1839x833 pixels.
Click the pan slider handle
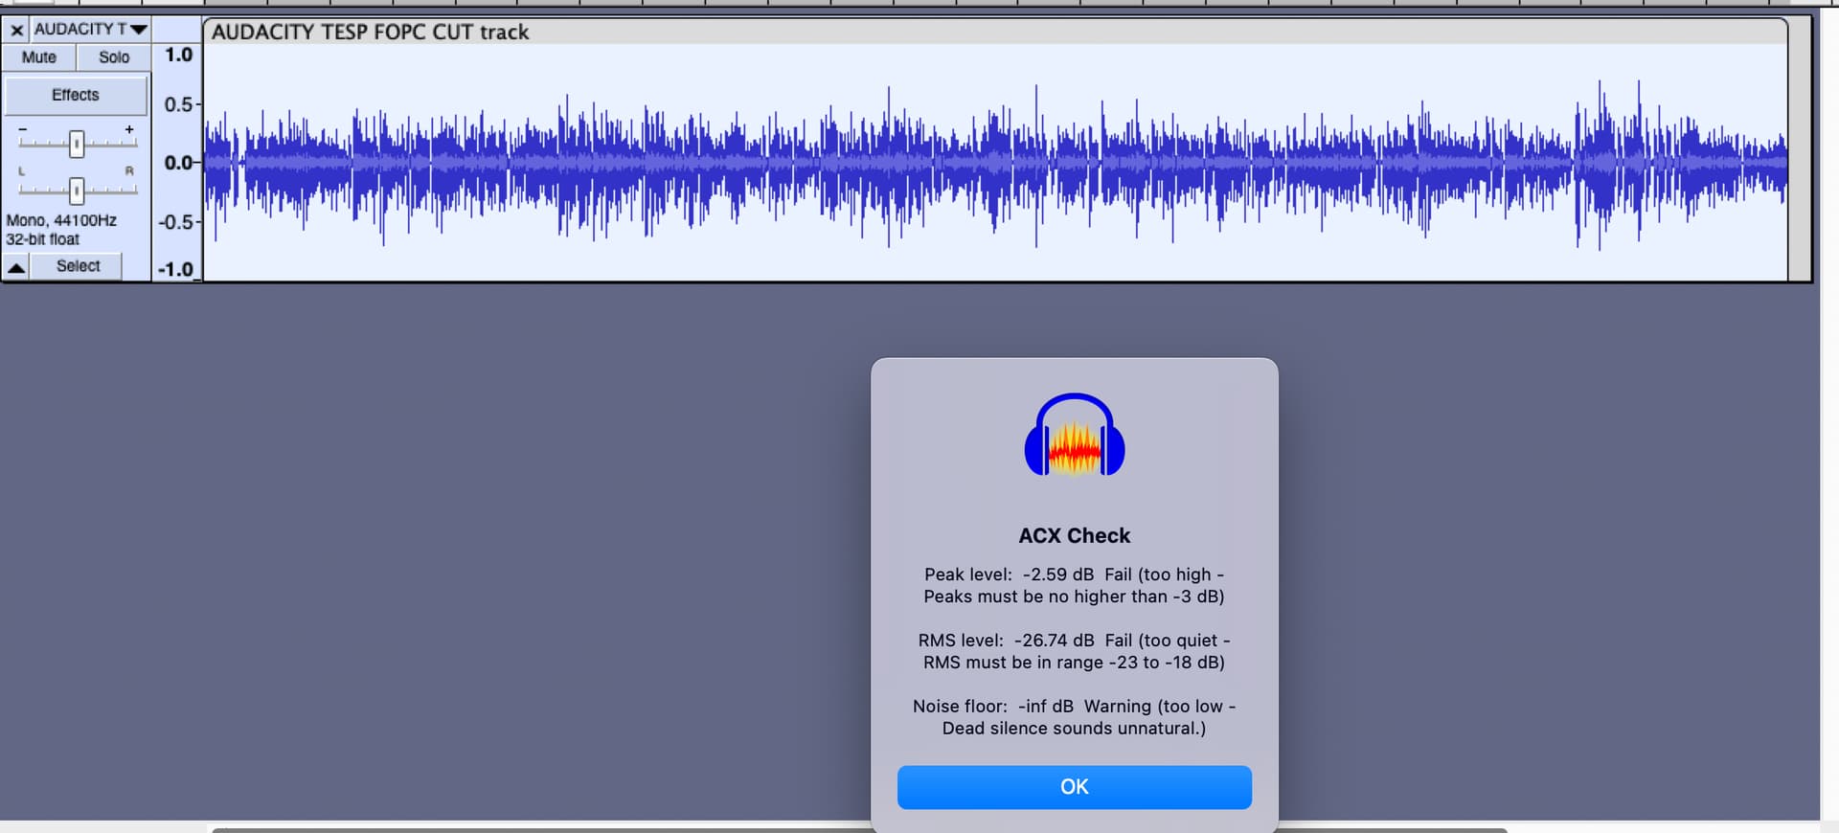(x=77, y=191)
